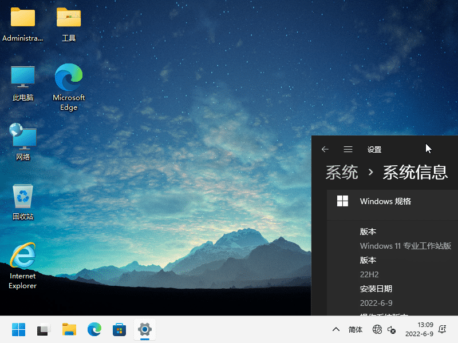The image size is (458, 343).
Task: Navigate to 系统 breadcrumb in Settings
Action: [x=342, y=172]
